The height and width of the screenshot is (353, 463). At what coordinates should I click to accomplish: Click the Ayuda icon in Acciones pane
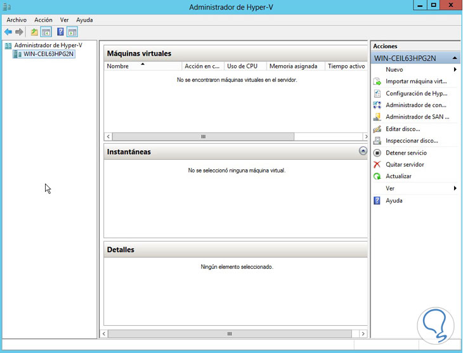click(377, 201)
